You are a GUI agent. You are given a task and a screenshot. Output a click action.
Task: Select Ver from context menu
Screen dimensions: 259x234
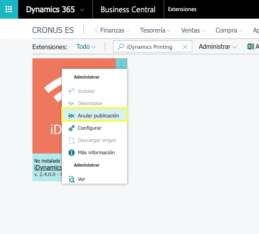95,179
